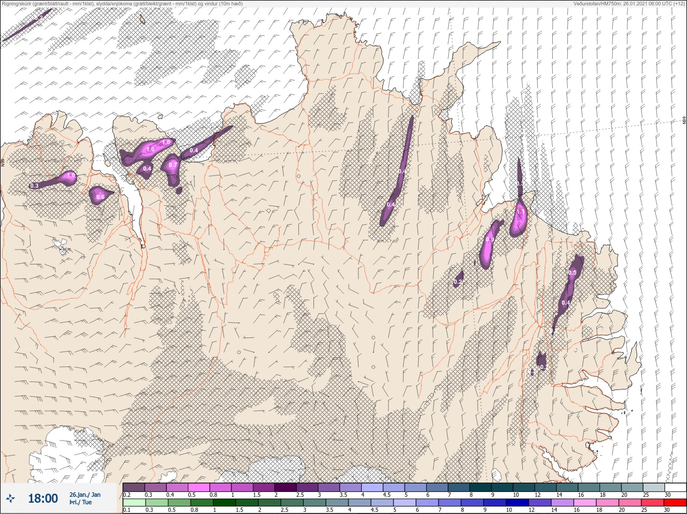Screen dimensions: 687x514
Task: Click the Veðurstofan compass logo icon
Action: tap(10, 498)
